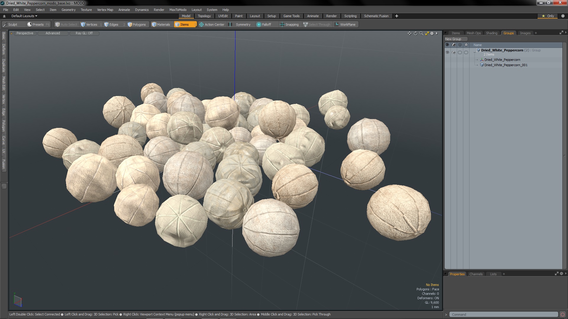Click the Polygons selection mode icon
The image size is (568, 319).
(x=137, y=25)
